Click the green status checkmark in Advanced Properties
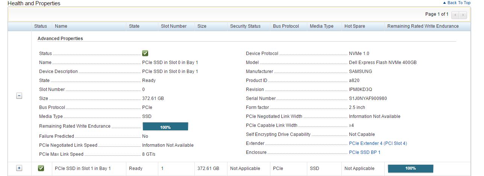Image resolution: width=484 pixels, height=176 pixels. tap(145, 53)
